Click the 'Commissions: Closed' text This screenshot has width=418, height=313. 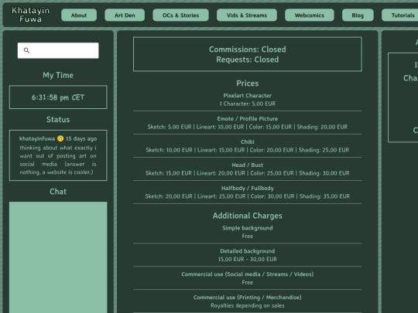[x=248, y=49]
